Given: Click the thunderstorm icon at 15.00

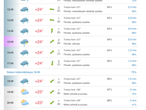Looking at the screenshot, I should (x=25, y=42).
